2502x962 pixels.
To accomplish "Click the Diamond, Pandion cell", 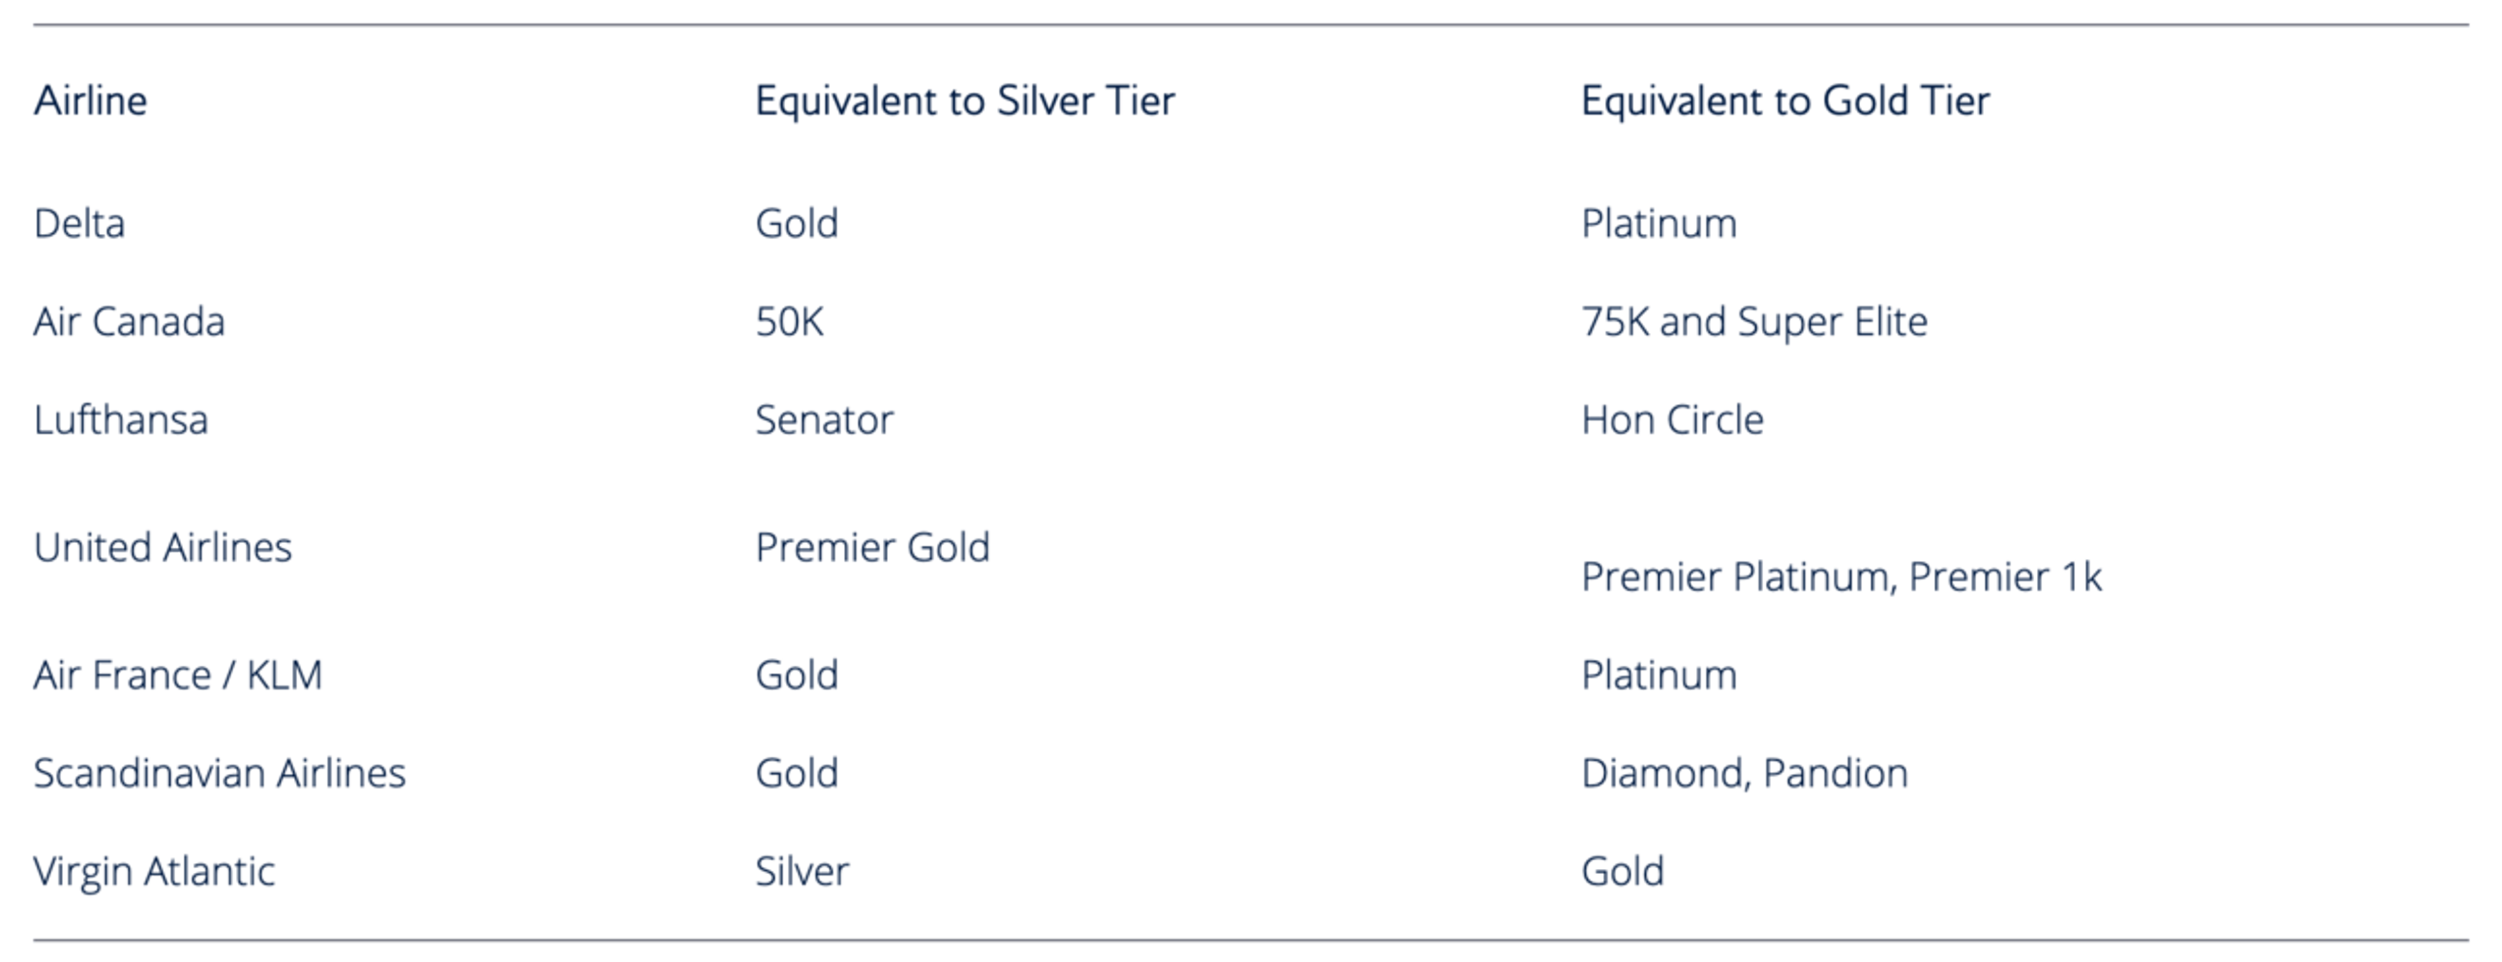I will pyautogui.click(x=1744, y=772).
